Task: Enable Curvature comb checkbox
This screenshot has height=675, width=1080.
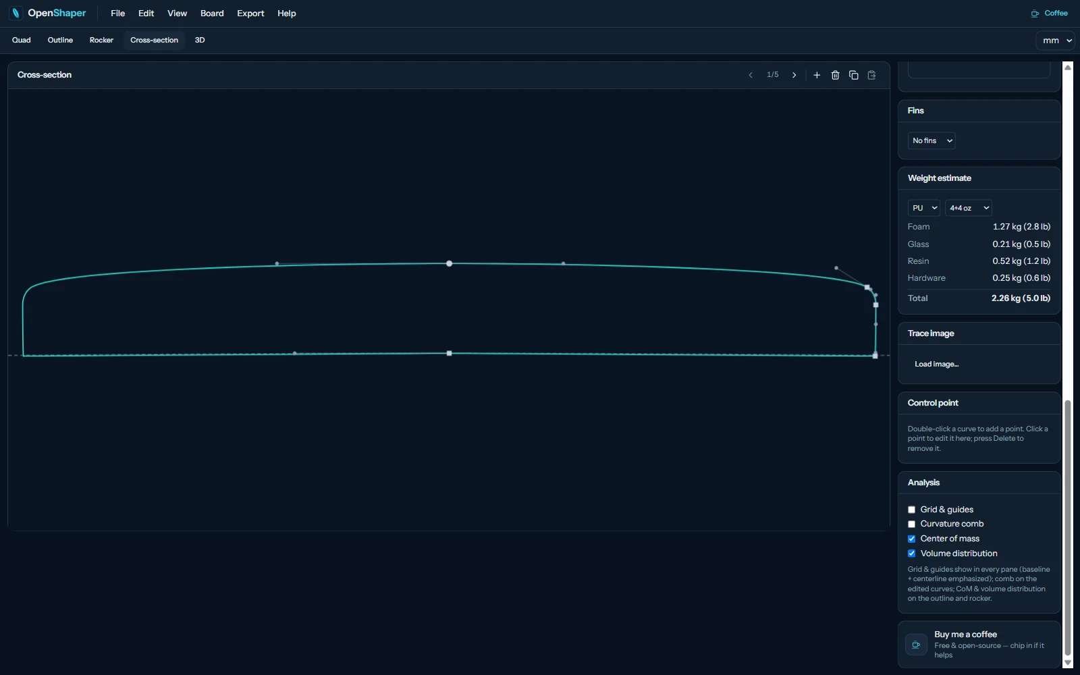Action: coord(912,524)
